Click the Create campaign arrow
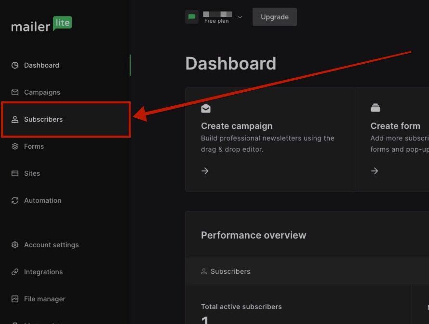 tap(205, 171)
